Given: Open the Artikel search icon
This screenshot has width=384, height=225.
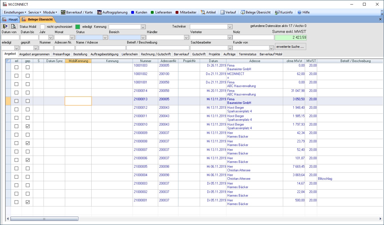Looking at the screenshot, I should (x=203, y=12).
